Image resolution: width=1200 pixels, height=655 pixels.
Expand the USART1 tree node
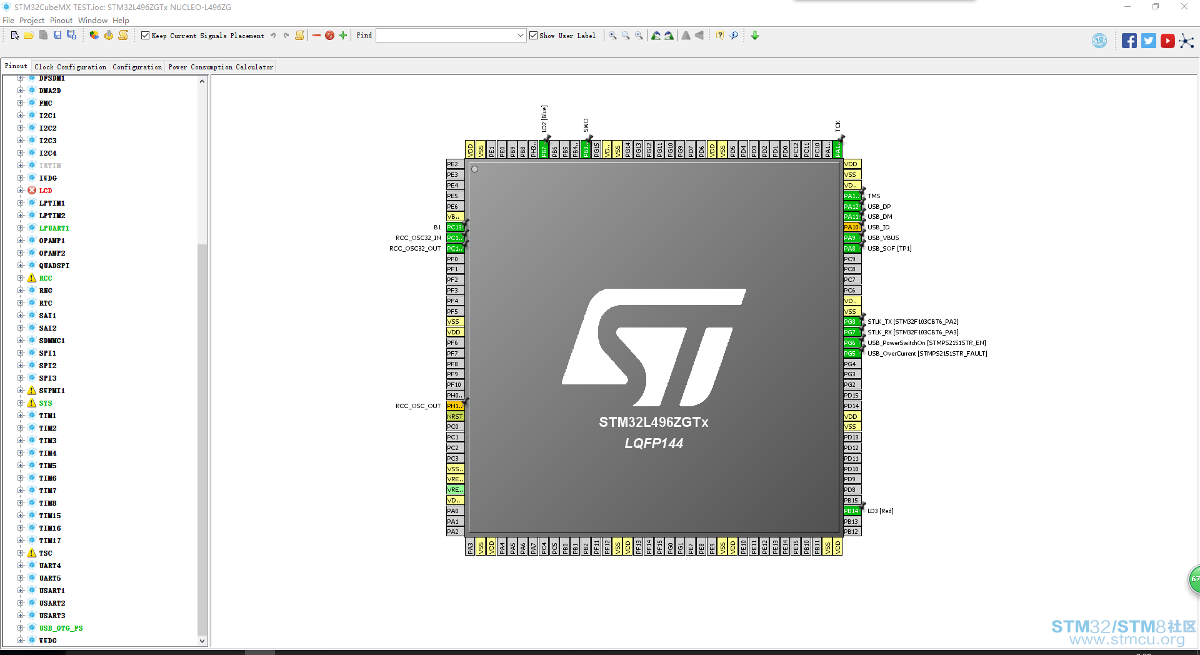(x=21, y=591)
